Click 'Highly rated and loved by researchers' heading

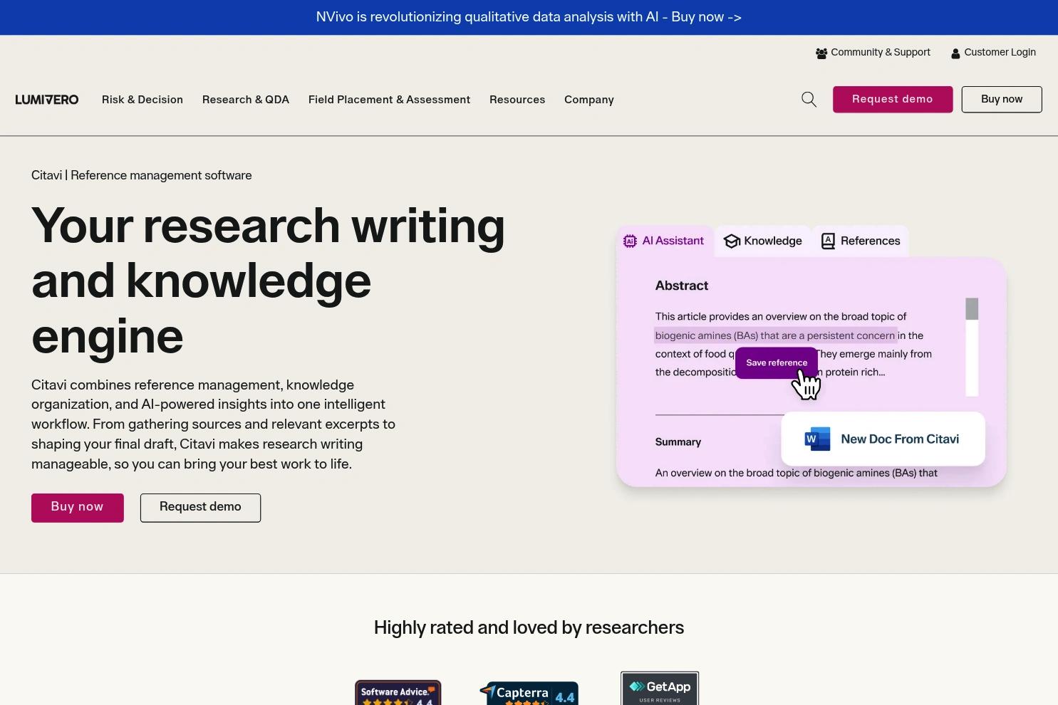pyautogui.click(x=529, y=628)
